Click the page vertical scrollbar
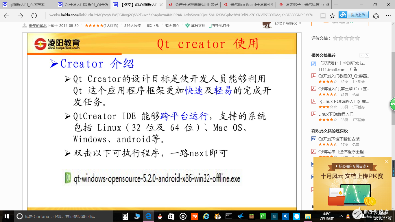Viewport: 395px width, 222px height. click(x=393, y=116)
